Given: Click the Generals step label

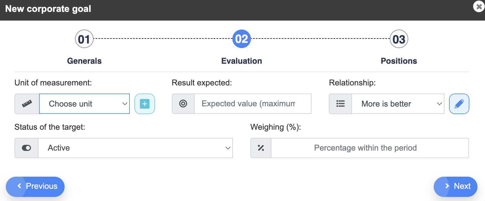Looking at the screenshot, I should coord(84,61).
